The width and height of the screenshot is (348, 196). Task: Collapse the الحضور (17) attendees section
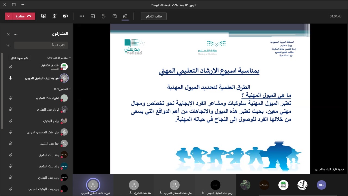pos(70,89)
